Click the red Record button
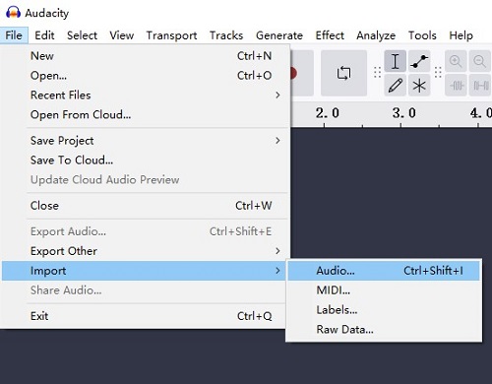This screenshot has width=492, height=384. pos(293,73)
